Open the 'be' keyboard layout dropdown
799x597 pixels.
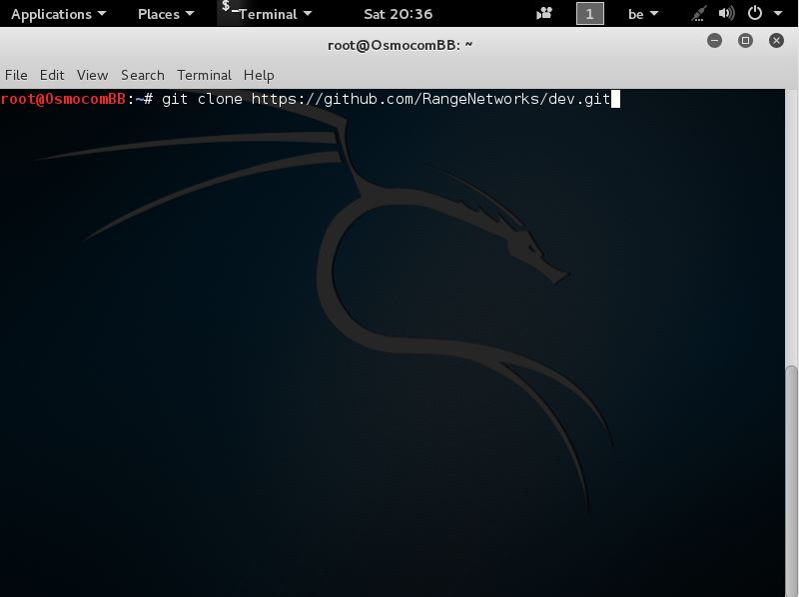pyautogui.click(x=643, y=14)
